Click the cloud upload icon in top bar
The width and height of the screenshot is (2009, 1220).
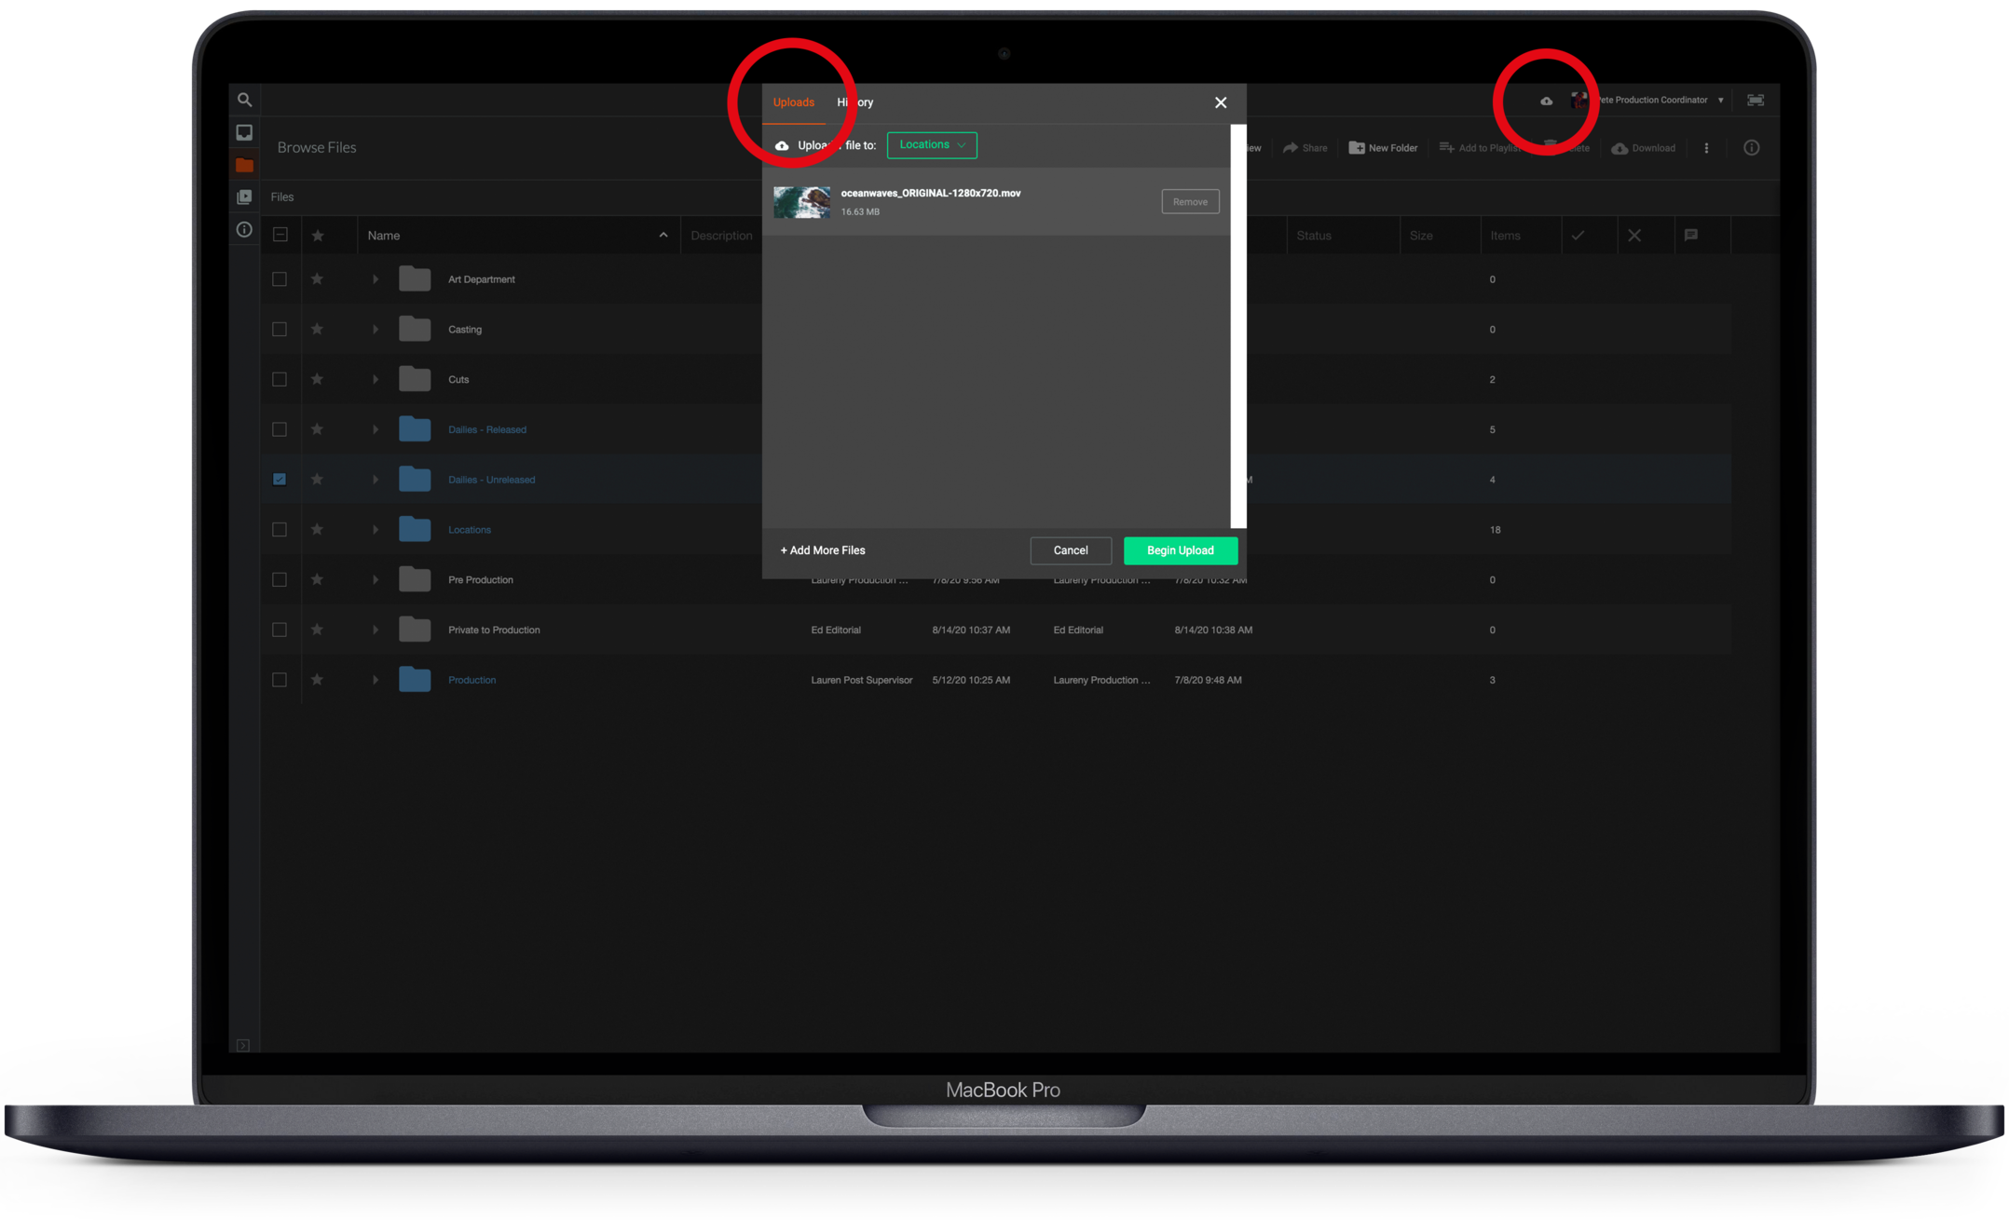click(x=1546, y=101)
